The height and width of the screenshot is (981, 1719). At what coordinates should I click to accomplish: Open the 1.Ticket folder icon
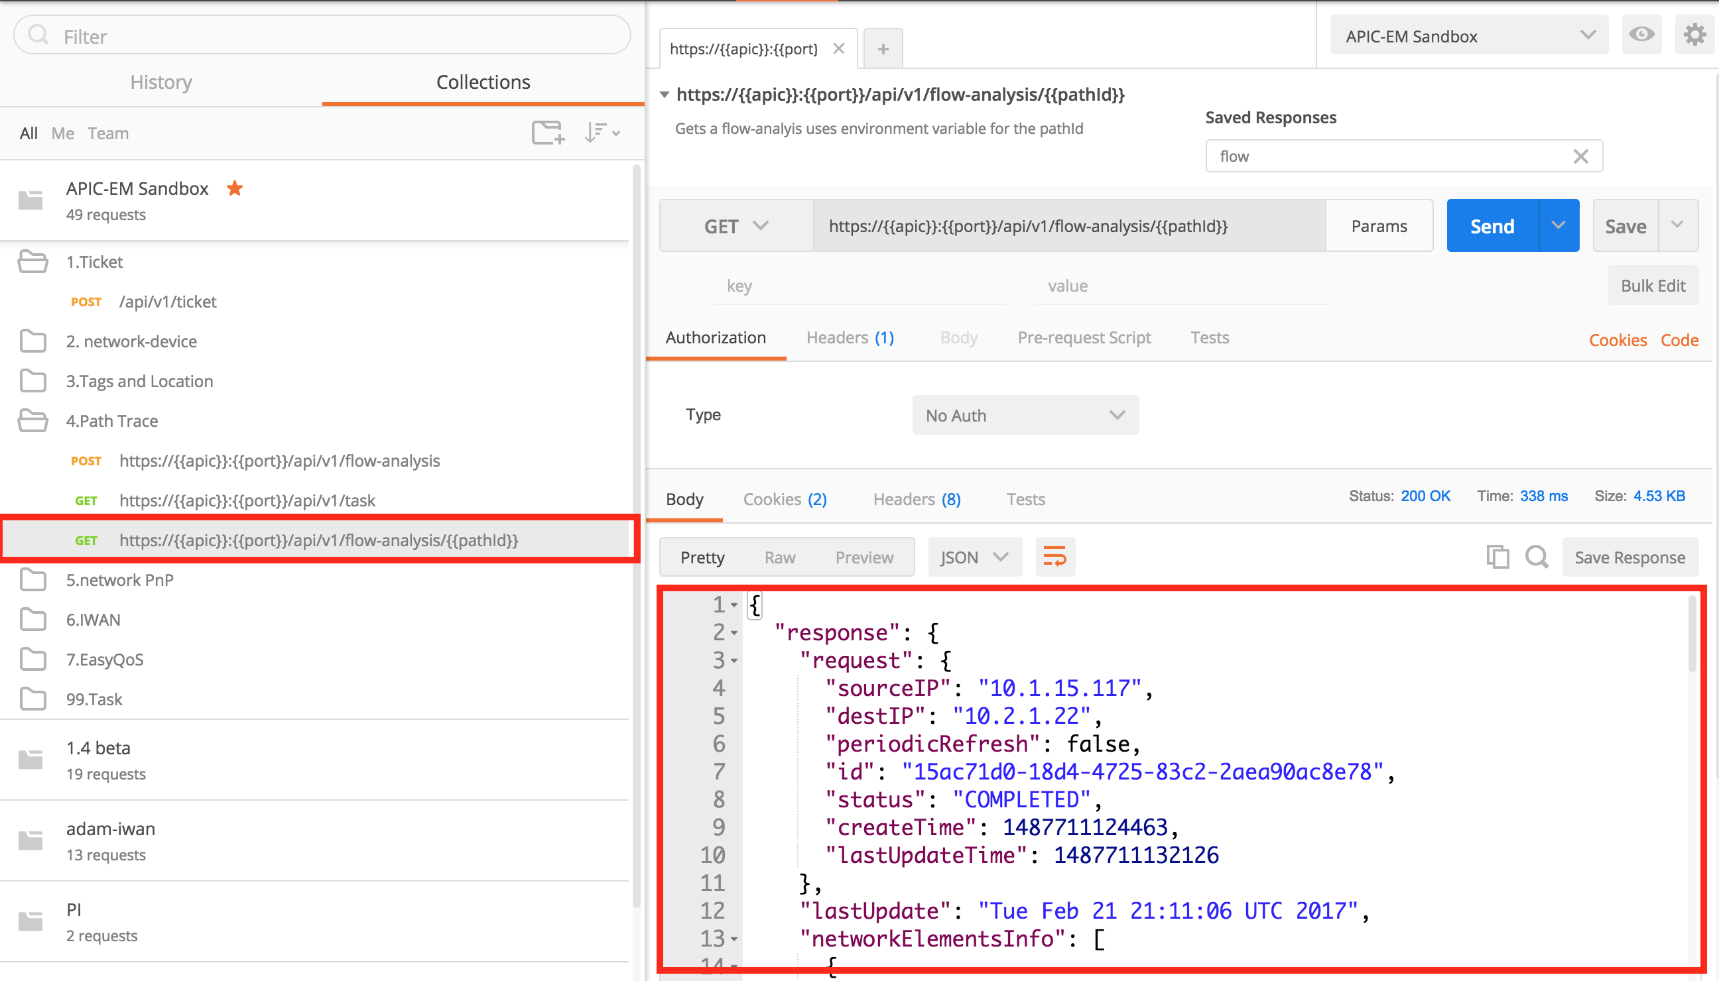(x=32, y=261)
